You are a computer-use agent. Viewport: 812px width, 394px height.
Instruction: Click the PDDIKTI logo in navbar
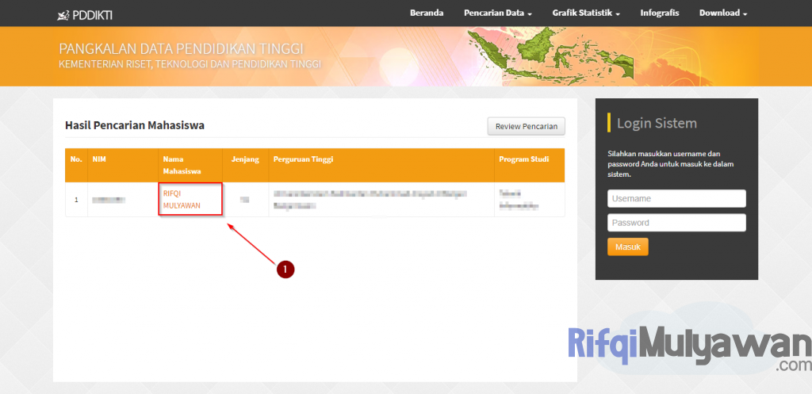tap(84, 16)
